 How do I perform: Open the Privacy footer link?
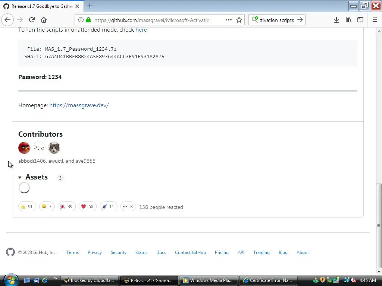[95, 252]
